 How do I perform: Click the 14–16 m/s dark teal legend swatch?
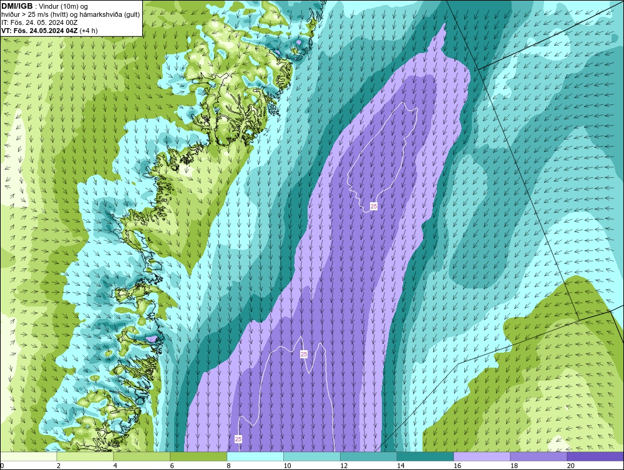tap(425, 456)
